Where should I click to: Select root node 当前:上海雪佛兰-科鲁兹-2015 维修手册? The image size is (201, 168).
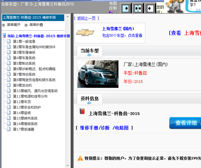pyautogui.click(x=39, y=36)
